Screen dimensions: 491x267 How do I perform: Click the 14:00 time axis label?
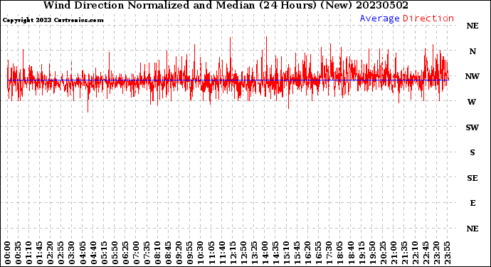265,253
